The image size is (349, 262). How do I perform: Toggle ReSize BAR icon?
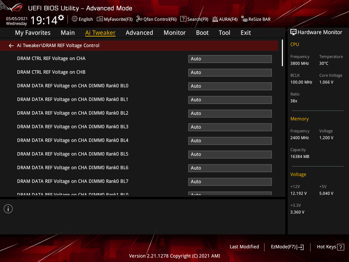point(244,19)
